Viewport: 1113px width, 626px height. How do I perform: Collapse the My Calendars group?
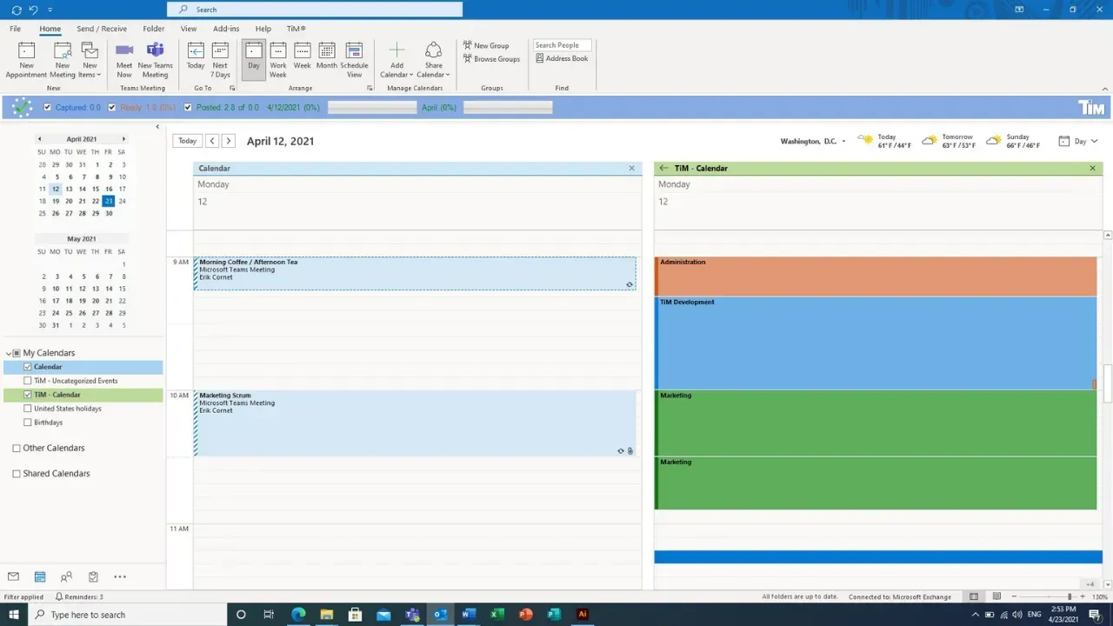click(x=8, y=353)
